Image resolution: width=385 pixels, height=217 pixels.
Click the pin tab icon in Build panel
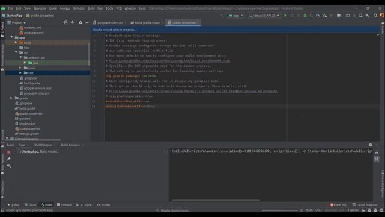point(8,159)
